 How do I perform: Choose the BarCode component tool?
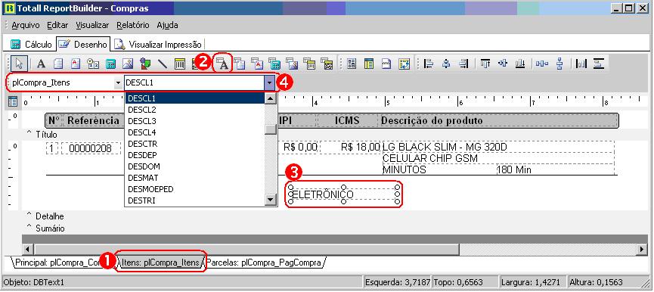pyautogui.click(x=180, y=64)
